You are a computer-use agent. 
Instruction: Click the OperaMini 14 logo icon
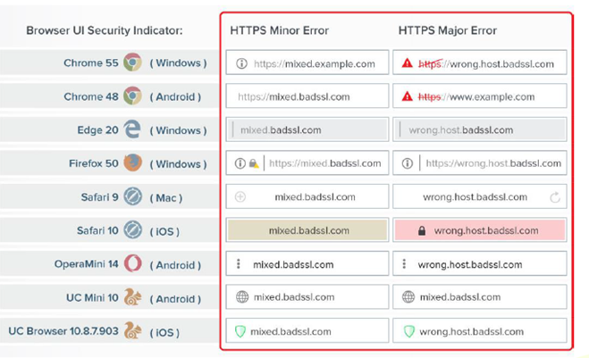132,264
